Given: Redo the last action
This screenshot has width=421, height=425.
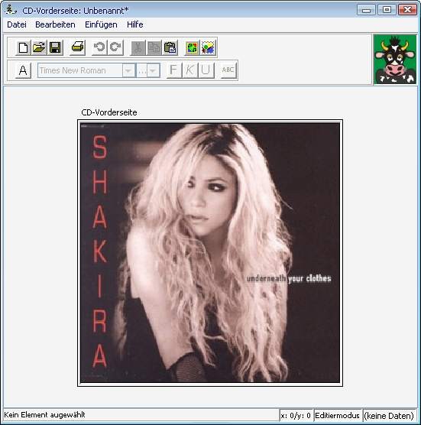Looking at the screenshot, I should [x=115, y=47].
